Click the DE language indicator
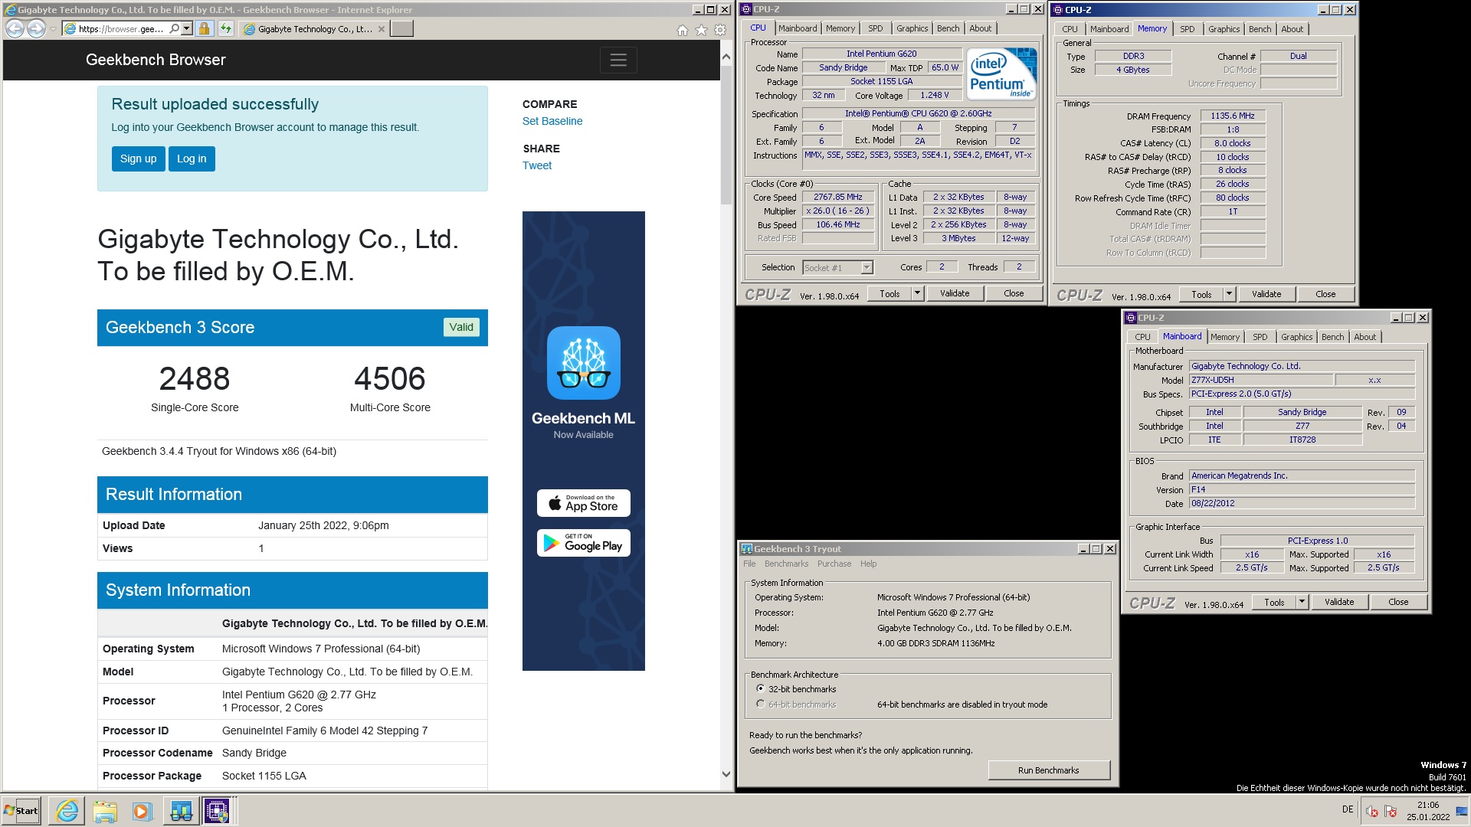The width and height of the screenshot is (1471, 827). click(x=1348, y=809)
